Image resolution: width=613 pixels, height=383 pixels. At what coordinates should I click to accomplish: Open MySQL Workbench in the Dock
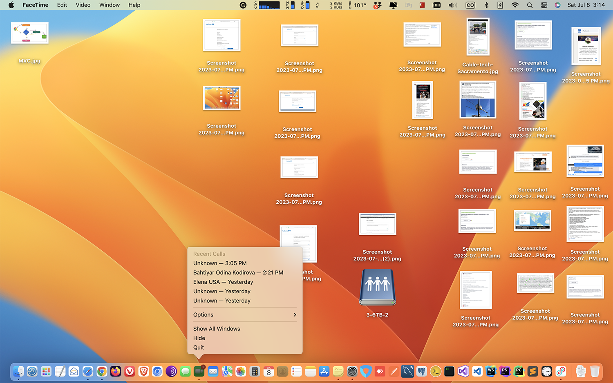tap(407, 371)
